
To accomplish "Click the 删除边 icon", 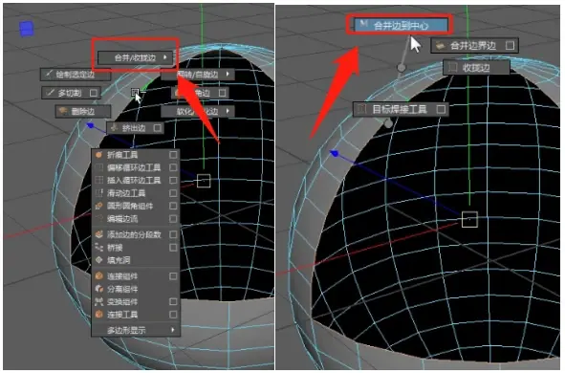I will (63, 111).
